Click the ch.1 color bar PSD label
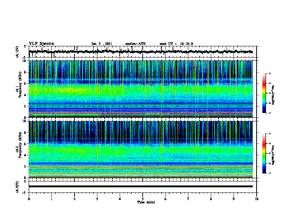 click(273, 95)
